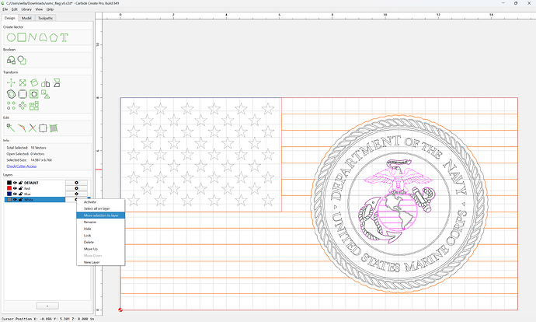Click the red layer color swatch
Screen dimensions: 536x322
point(9,188)
